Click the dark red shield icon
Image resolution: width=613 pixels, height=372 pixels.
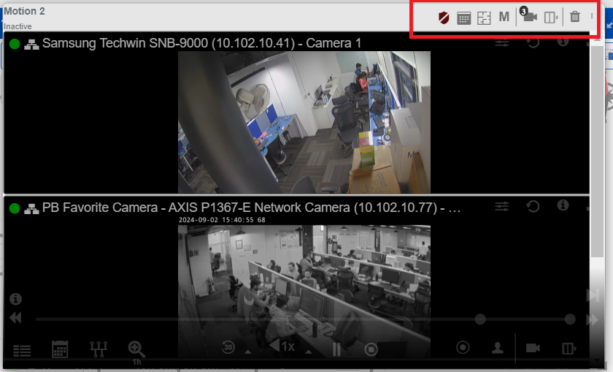[443, 18]
